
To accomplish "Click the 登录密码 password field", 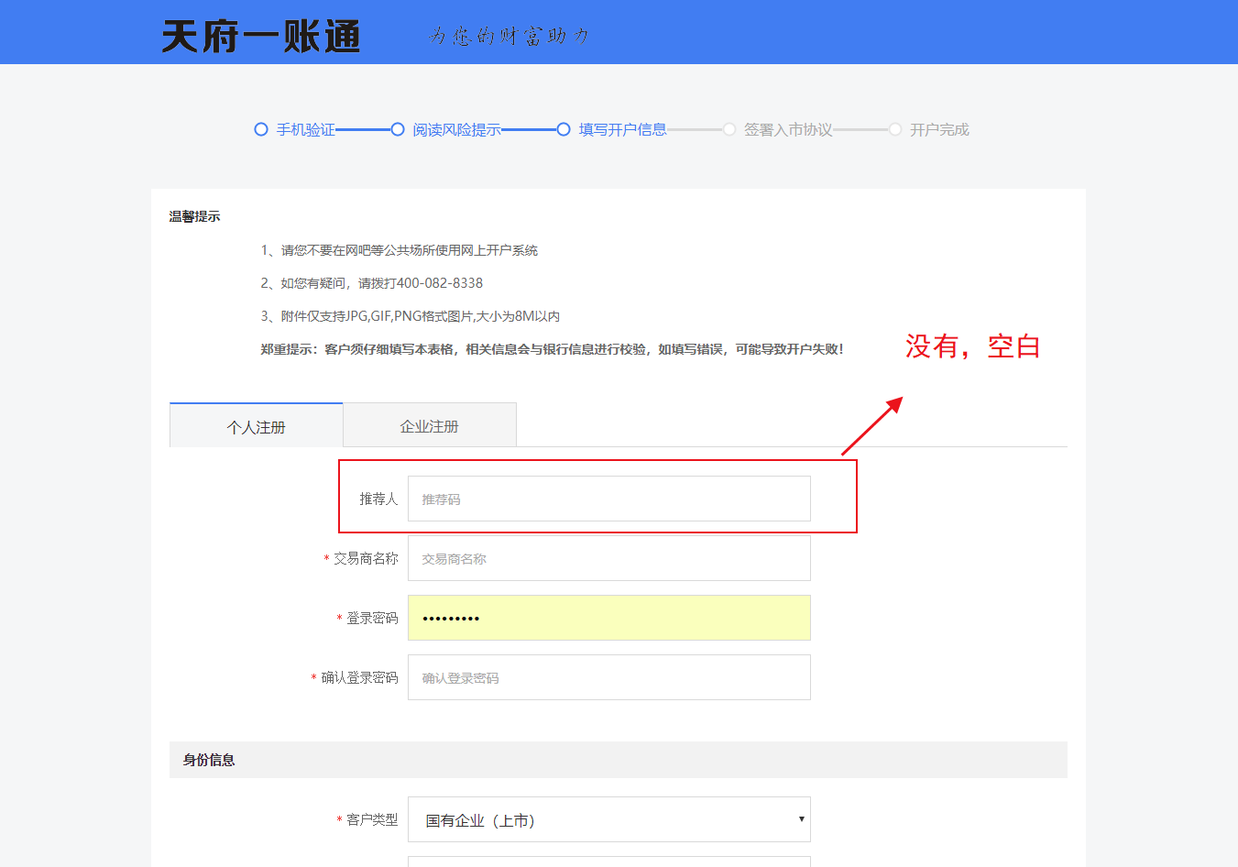I will coord(608,618).
